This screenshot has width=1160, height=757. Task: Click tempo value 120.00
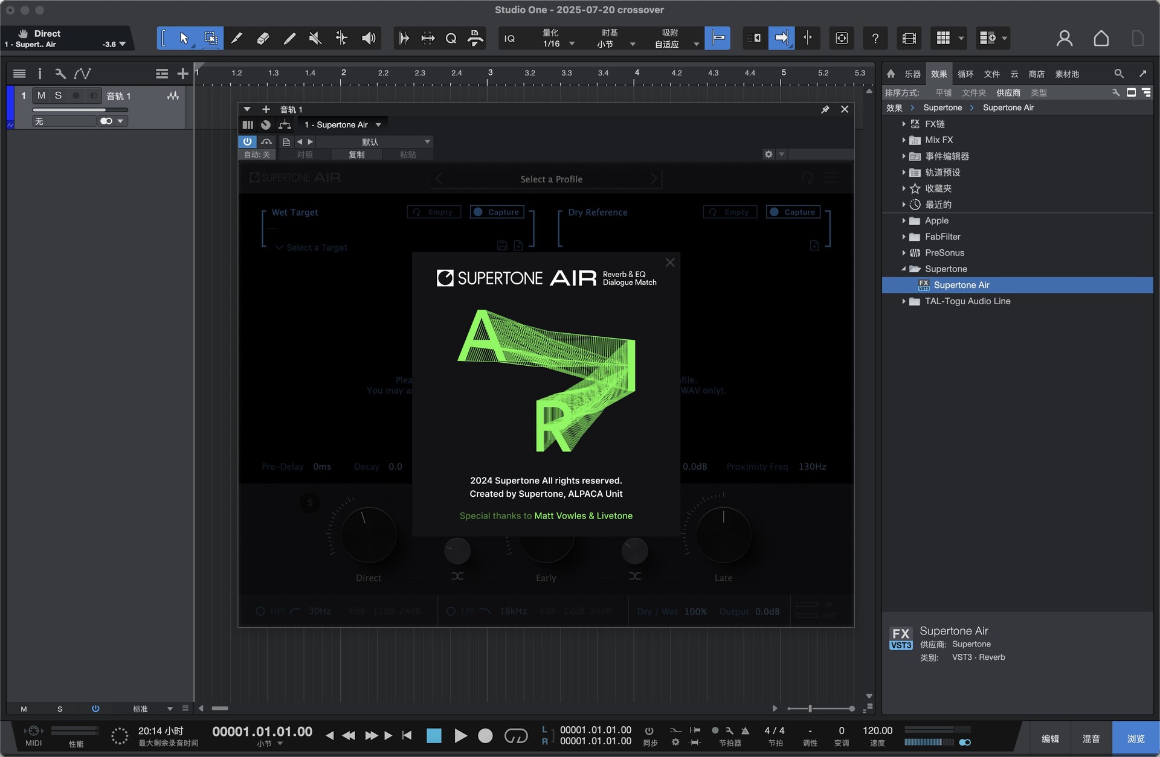click(877, 730)
